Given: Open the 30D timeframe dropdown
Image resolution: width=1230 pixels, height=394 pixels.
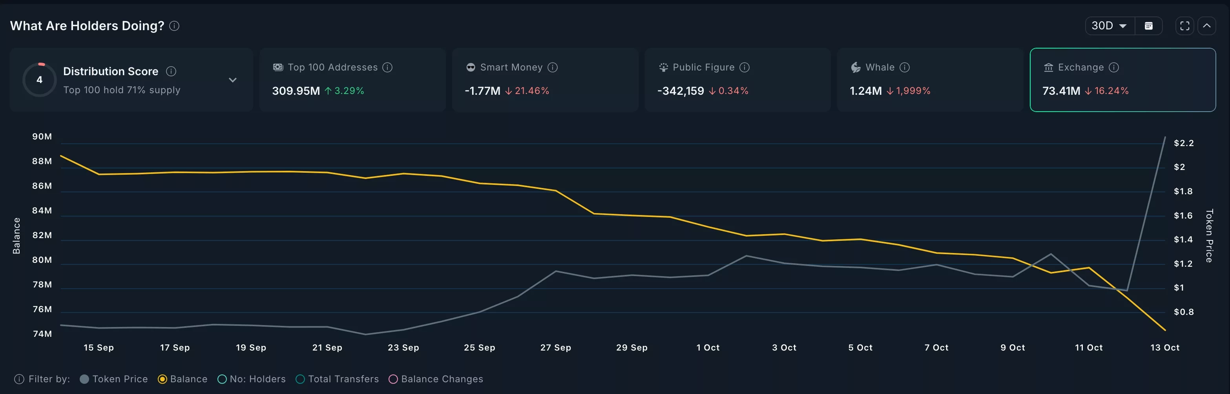Looking at the screenshot, I should (x=1109, y=26).
